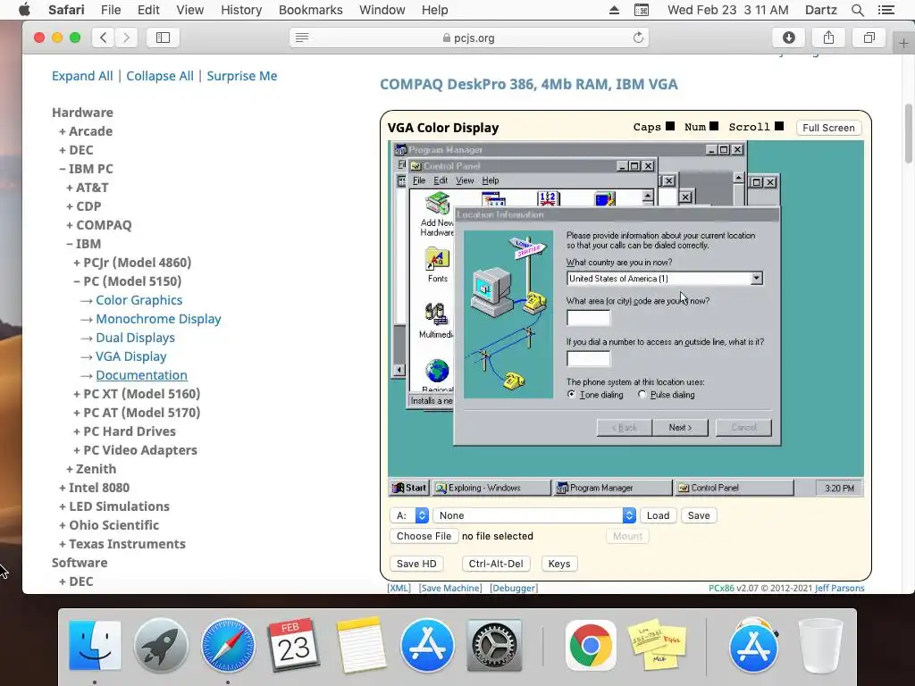Select Pulse dialing radio button
The height and width of the screenshot is (686, 915).
[642, 394]
